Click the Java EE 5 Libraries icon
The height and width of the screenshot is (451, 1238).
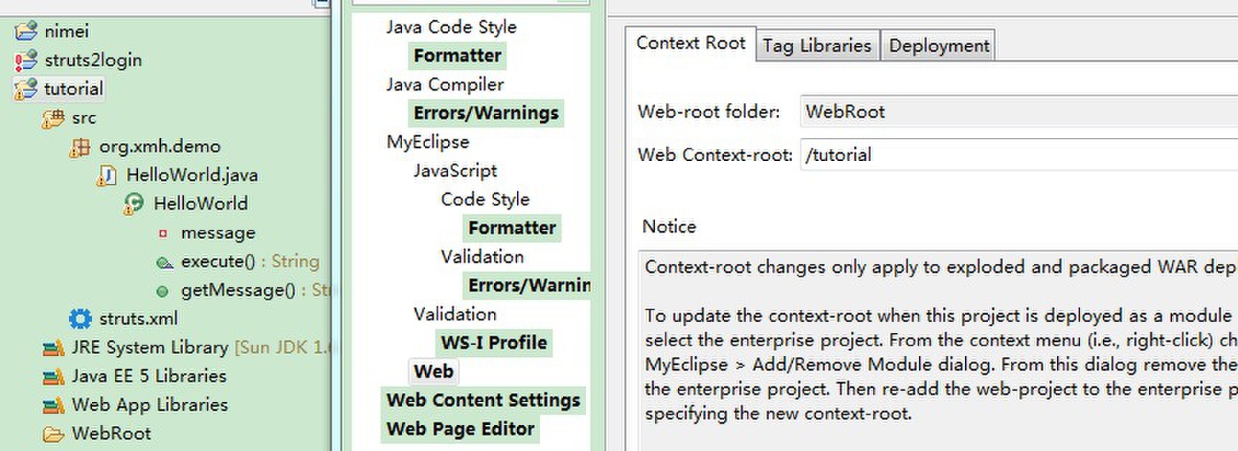[53, 377]
